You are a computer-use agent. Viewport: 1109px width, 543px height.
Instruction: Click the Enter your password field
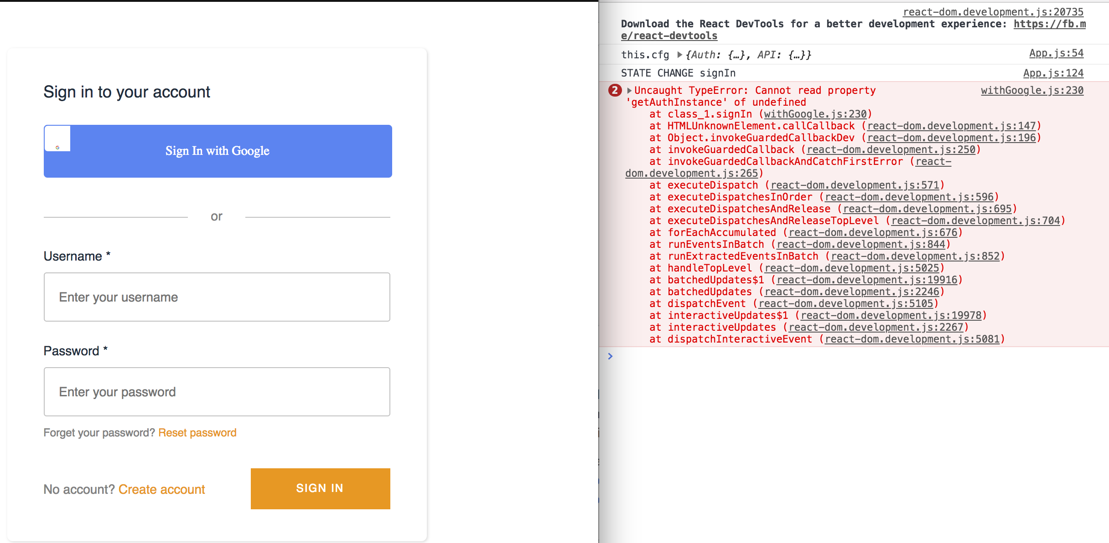(217, 391)
